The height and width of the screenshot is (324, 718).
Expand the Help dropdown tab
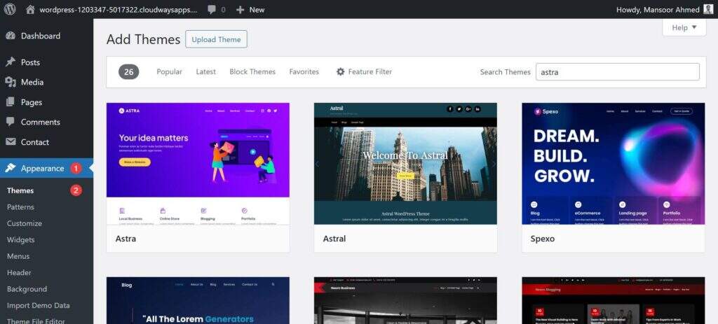click(x=684, y=27)
